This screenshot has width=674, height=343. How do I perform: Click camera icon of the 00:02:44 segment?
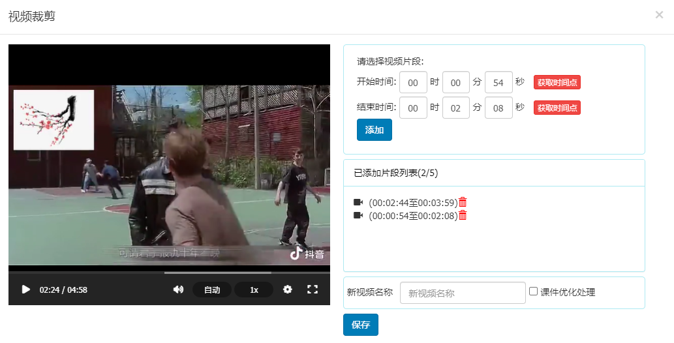358,202
